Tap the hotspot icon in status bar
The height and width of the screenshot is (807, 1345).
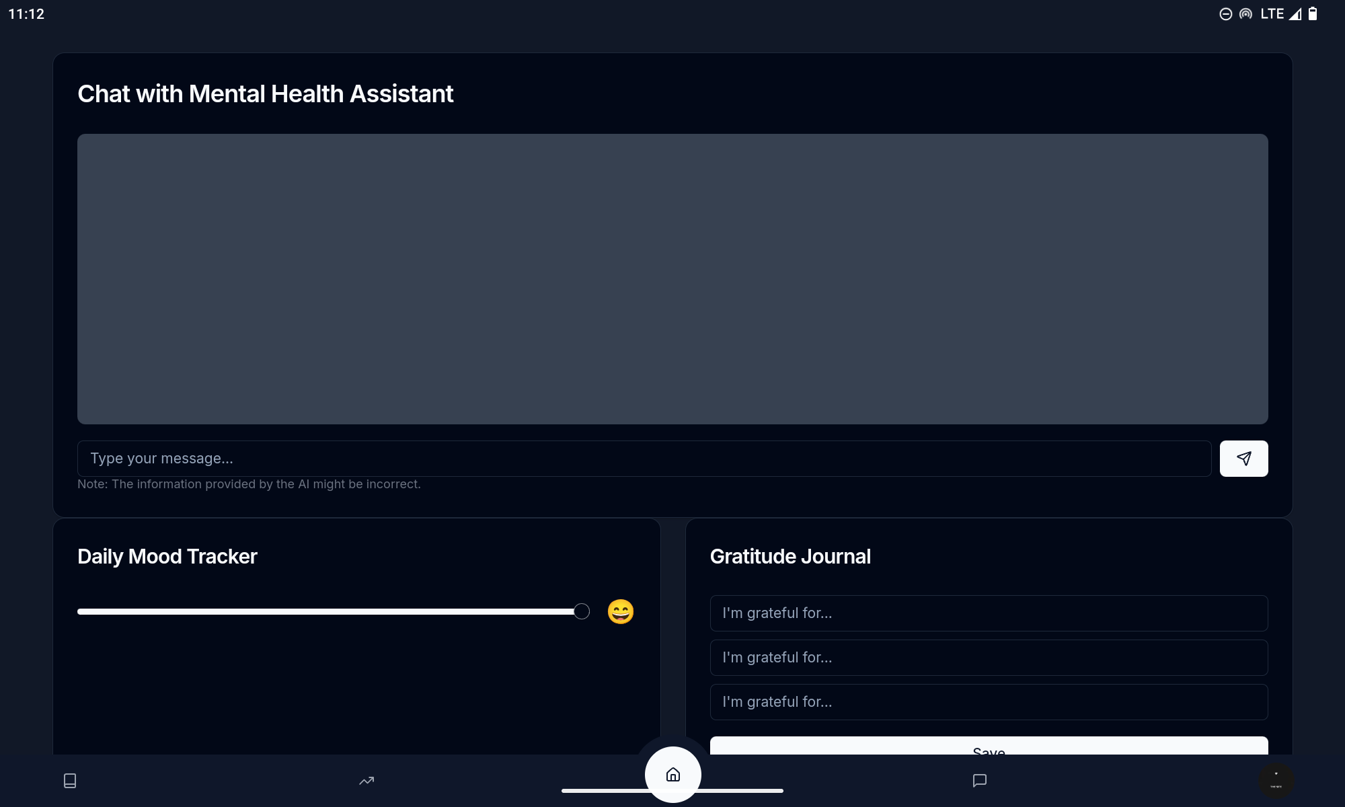click(x=1245, y=14)
